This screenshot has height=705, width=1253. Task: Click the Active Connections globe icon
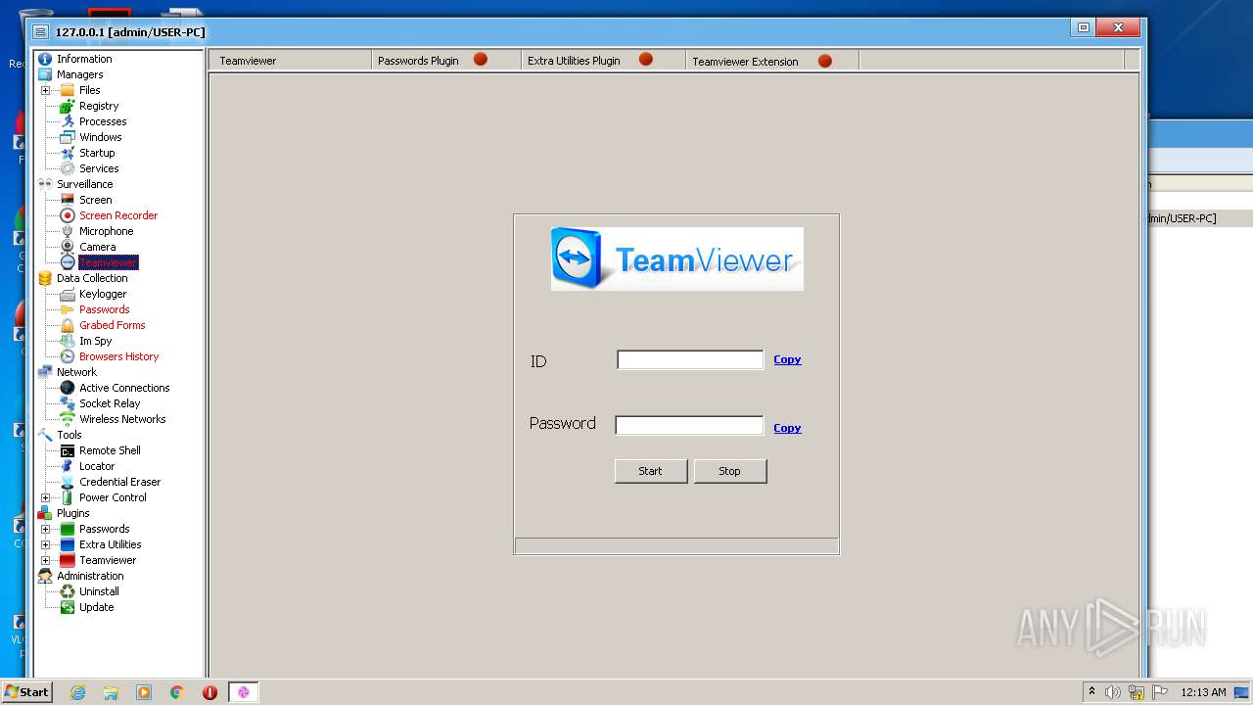point(68,388)
